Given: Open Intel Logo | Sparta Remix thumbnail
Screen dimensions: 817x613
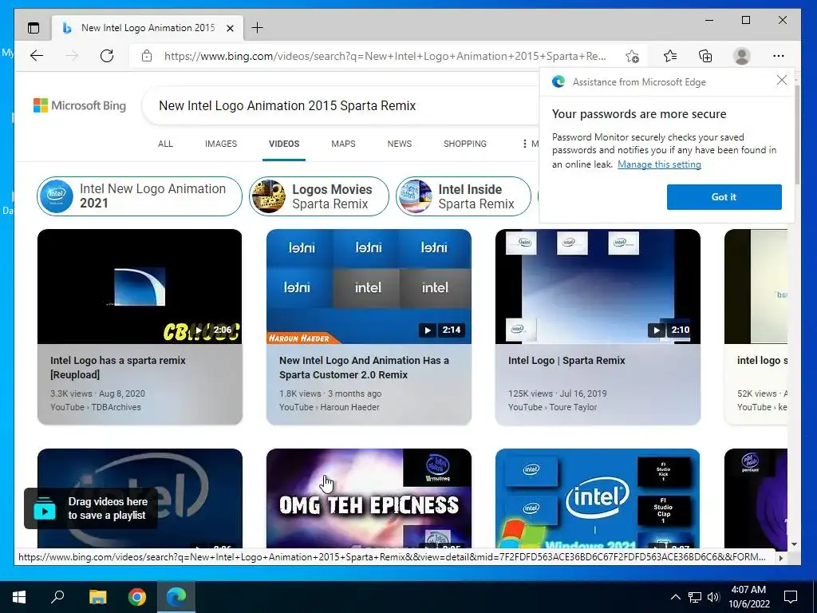Looking at the screenshot, I should click(x=598, y=287).
